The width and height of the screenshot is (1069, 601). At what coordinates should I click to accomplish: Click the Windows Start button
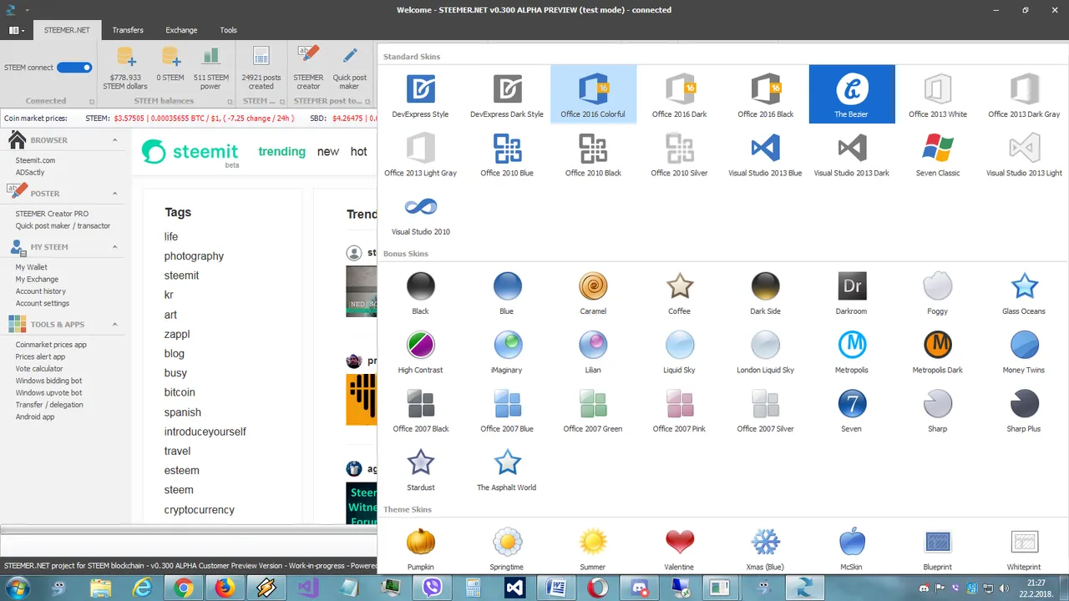(17, 588)
